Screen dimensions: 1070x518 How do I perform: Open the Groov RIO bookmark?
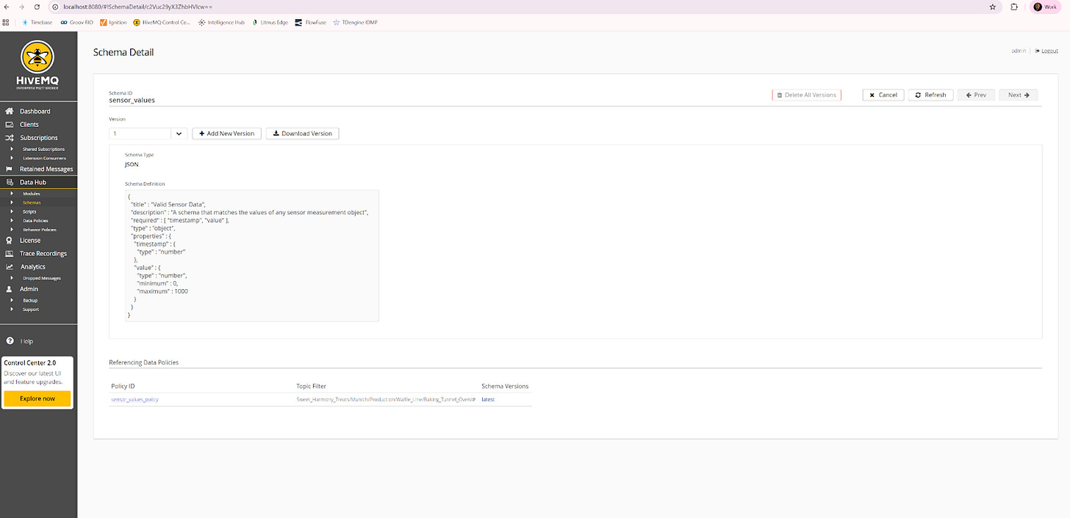pyautogui.click(x=77, y=23)
